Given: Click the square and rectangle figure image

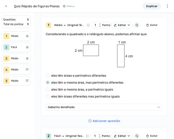Looking at the screenshot, I should pos(104,54).
